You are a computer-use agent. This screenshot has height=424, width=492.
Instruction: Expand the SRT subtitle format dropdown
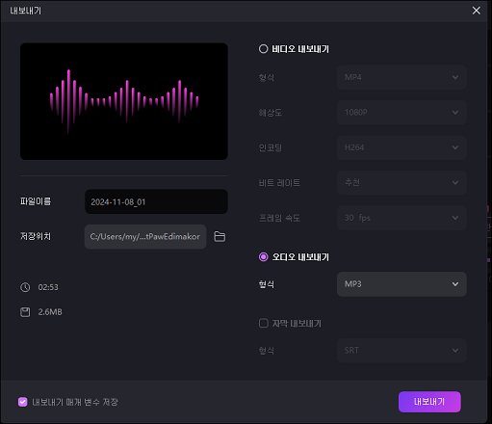401,351
